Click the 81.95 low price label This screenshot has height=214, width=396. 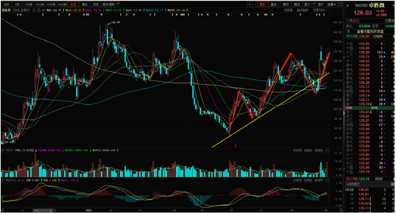coord(8,142)
